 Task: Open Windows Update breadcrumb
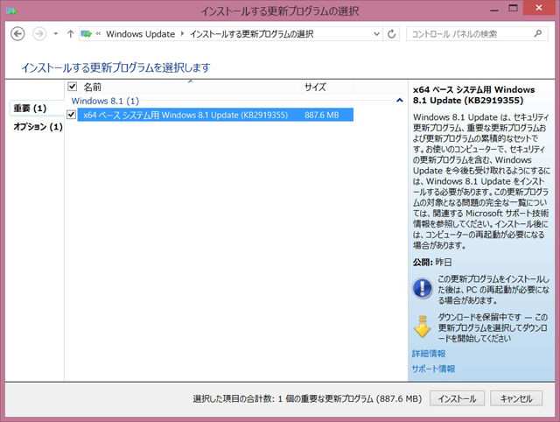coord(140,34)
